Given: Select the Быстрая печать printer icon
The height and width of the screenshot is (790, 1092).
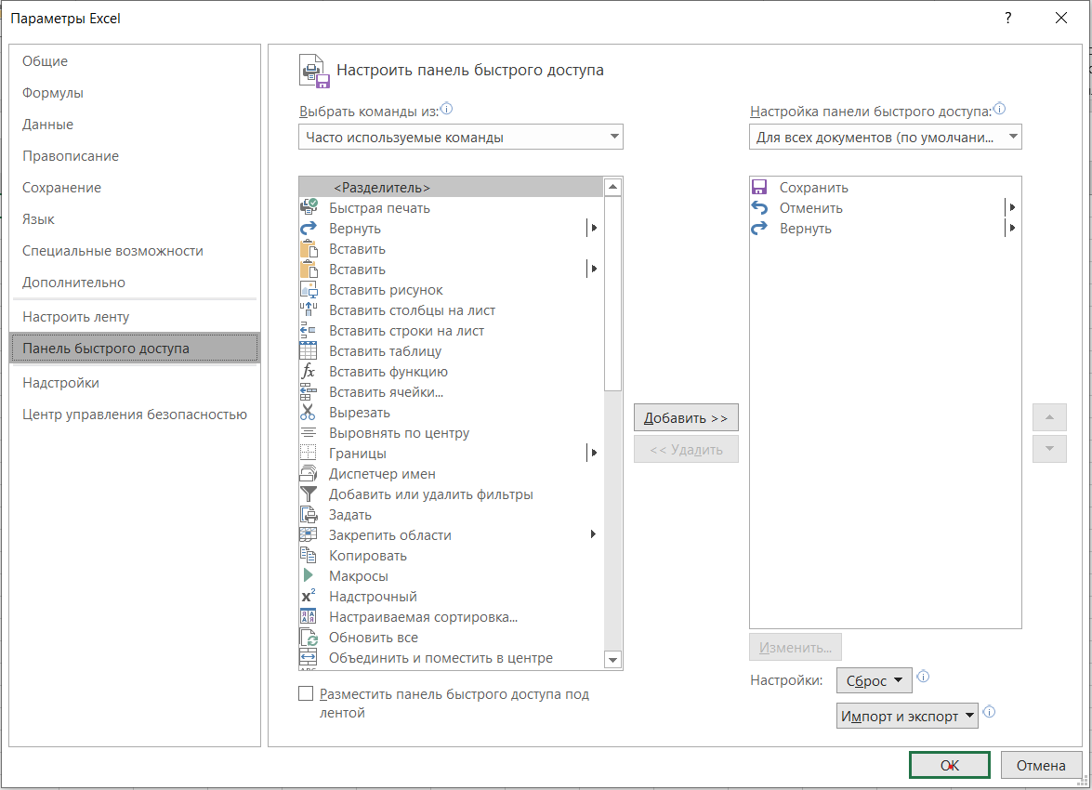Looking at the screenshot, I should click(309, 207).
